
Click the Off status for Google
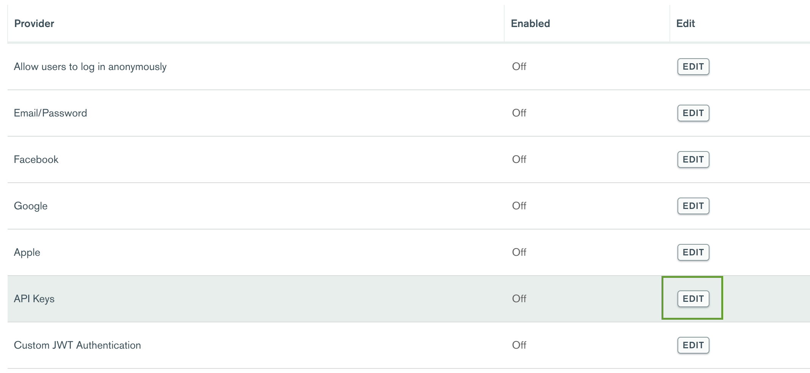[519, 206]
